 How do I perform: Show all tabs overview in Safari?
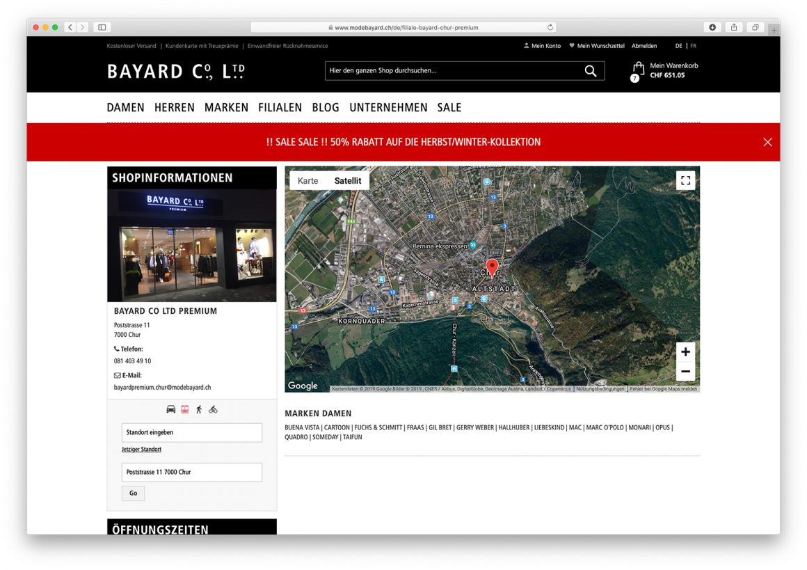pos(755,27)
